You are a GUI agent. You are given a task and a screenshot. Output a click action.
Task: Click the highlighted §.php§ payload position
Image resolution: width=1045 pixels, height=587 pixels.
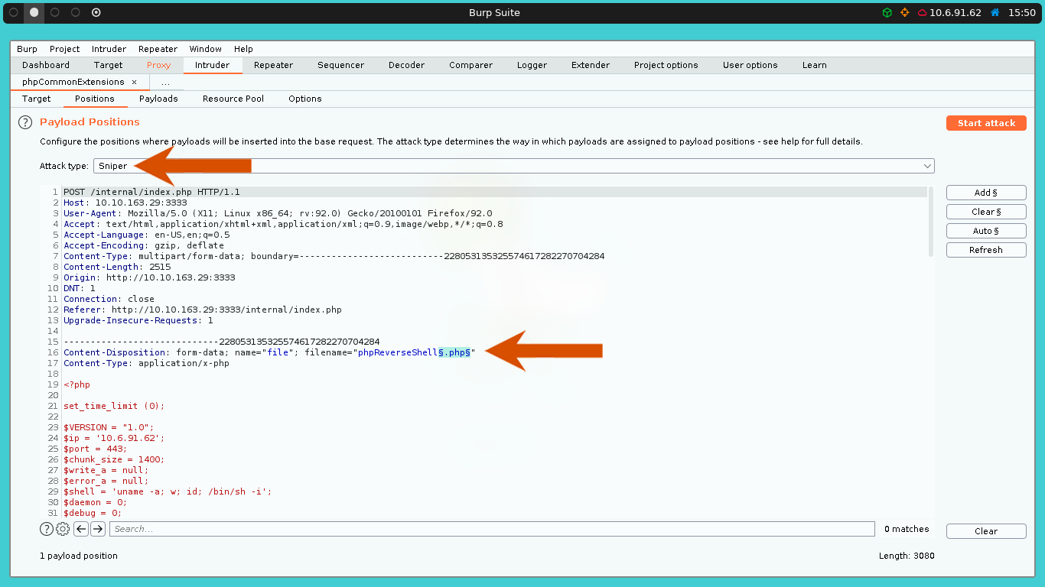[x=454, y=352]
